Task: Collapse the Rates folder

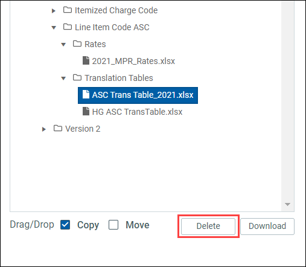Action: 63,44
